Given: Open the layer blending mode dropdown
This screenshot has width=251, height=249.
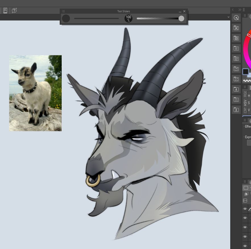Looking at the screenshot, I should (247, 188).
